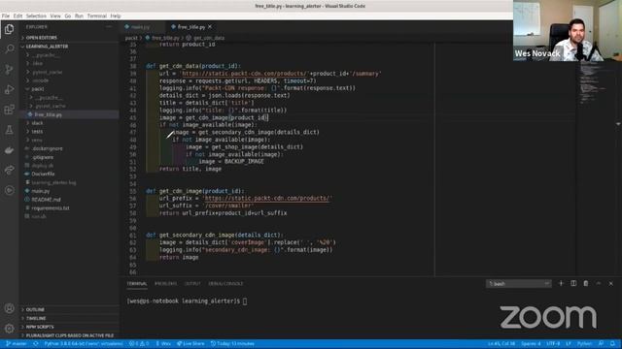Select the Python interpreter in status bar
The image size is (622, 349).
pyautogui.click(x=84, y=344)
